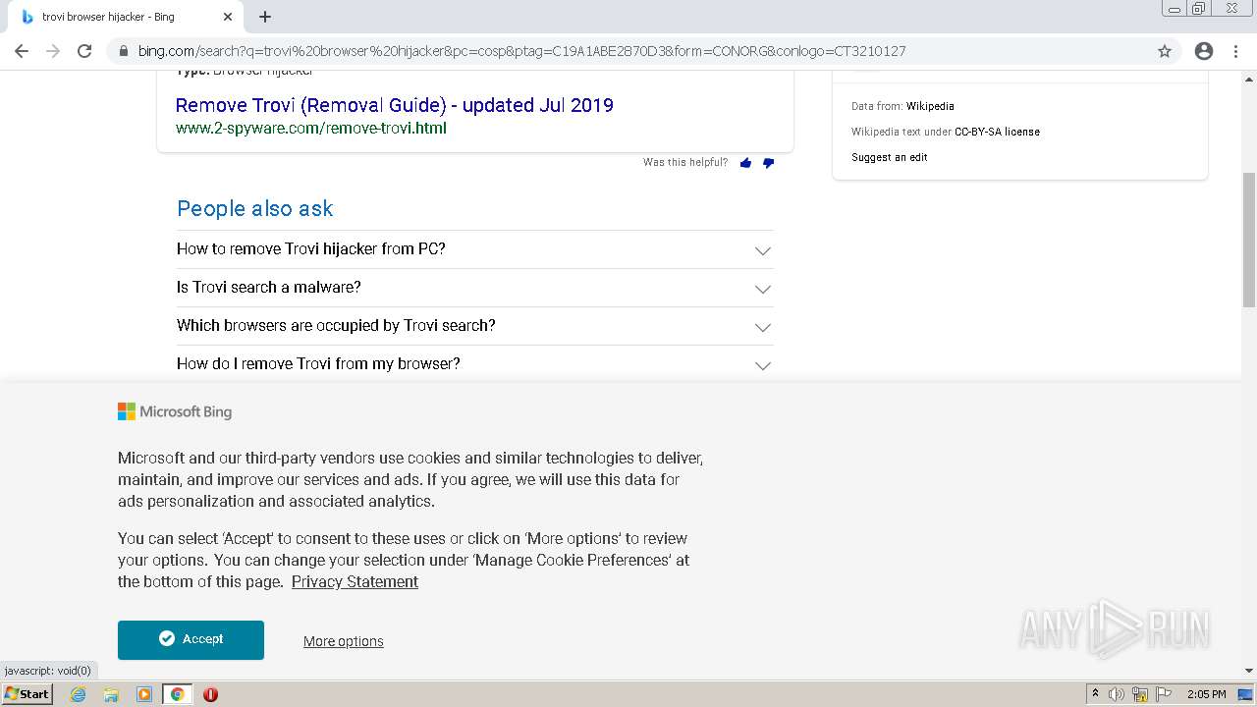Click Suggest an edit

tap(889, 157)
